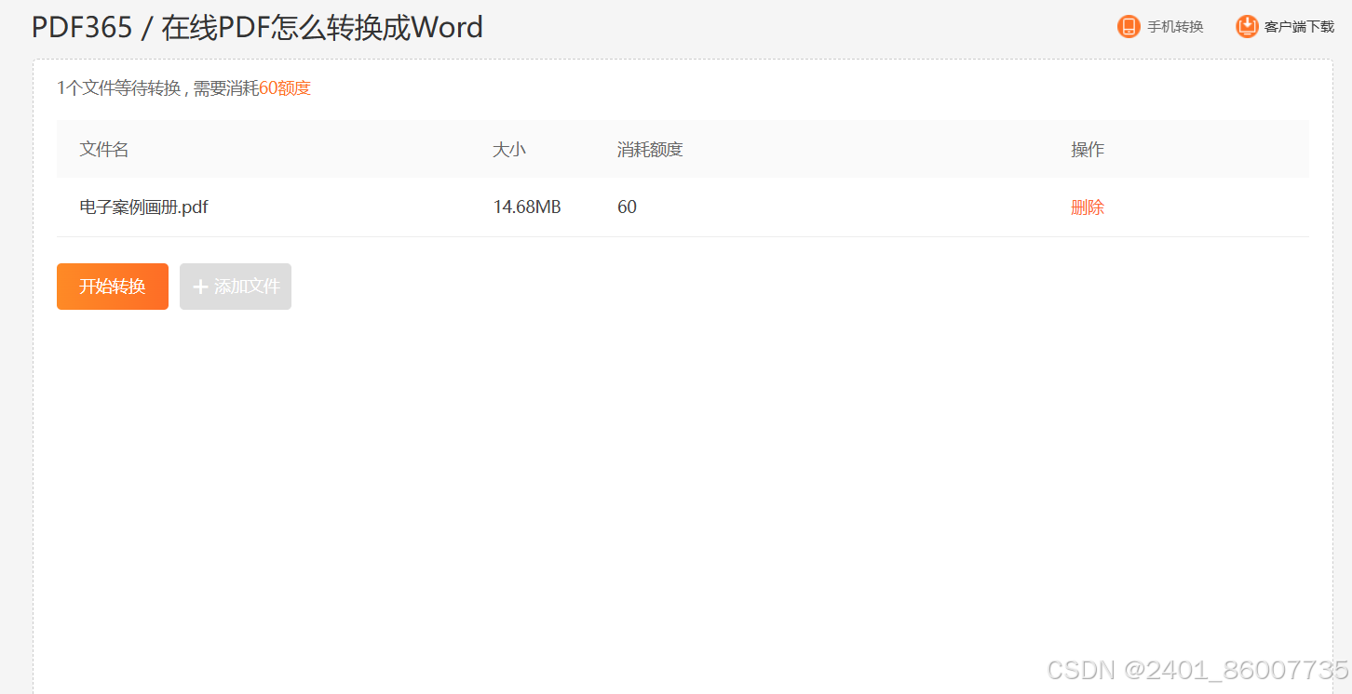Click the 文件名 column header
The image size is (1352, 694).
(104, 150)
